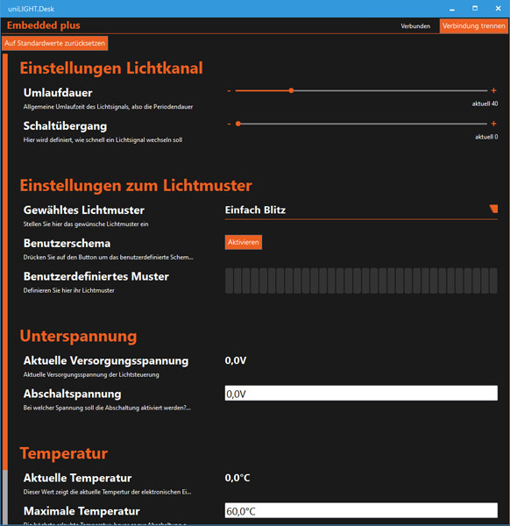Viewport: 510px width, 526px height.
Task: Click the 'aktuell 0' value label
Action: point(486,137)
